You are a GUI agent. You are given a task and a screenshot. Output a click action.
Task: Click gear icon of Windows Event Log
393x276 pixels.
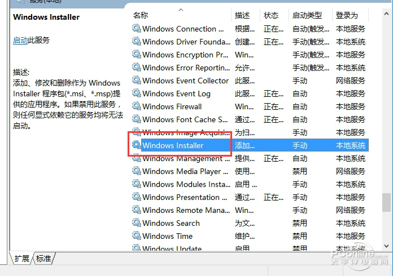[x=137, y=94]
